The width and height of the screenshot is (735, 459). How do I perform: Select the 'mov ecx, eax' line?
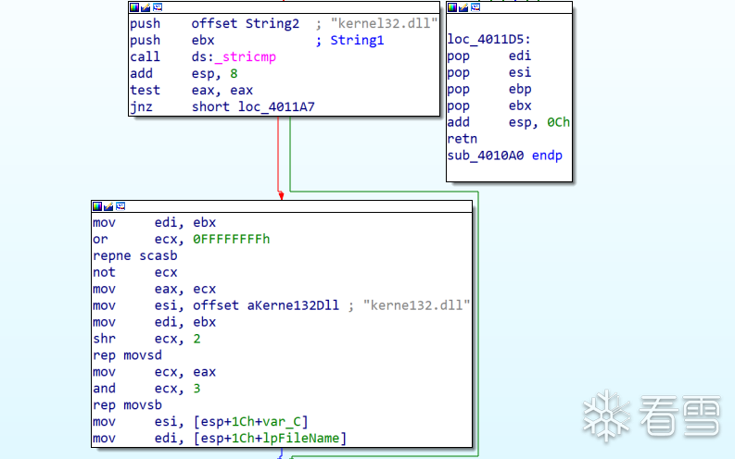[x=154, y=372]
